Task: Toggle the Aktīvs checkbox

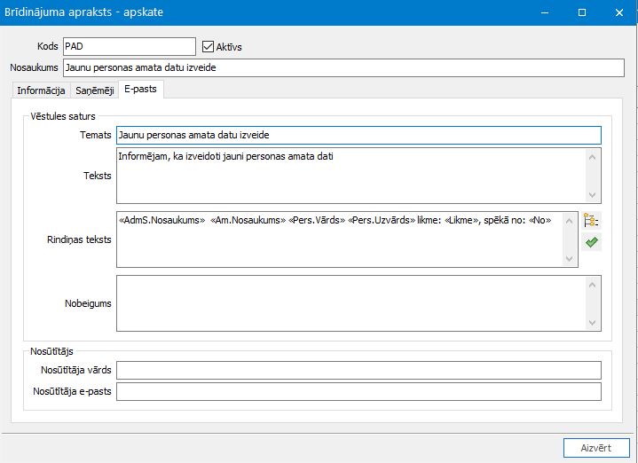Action: tap(208, 47)
